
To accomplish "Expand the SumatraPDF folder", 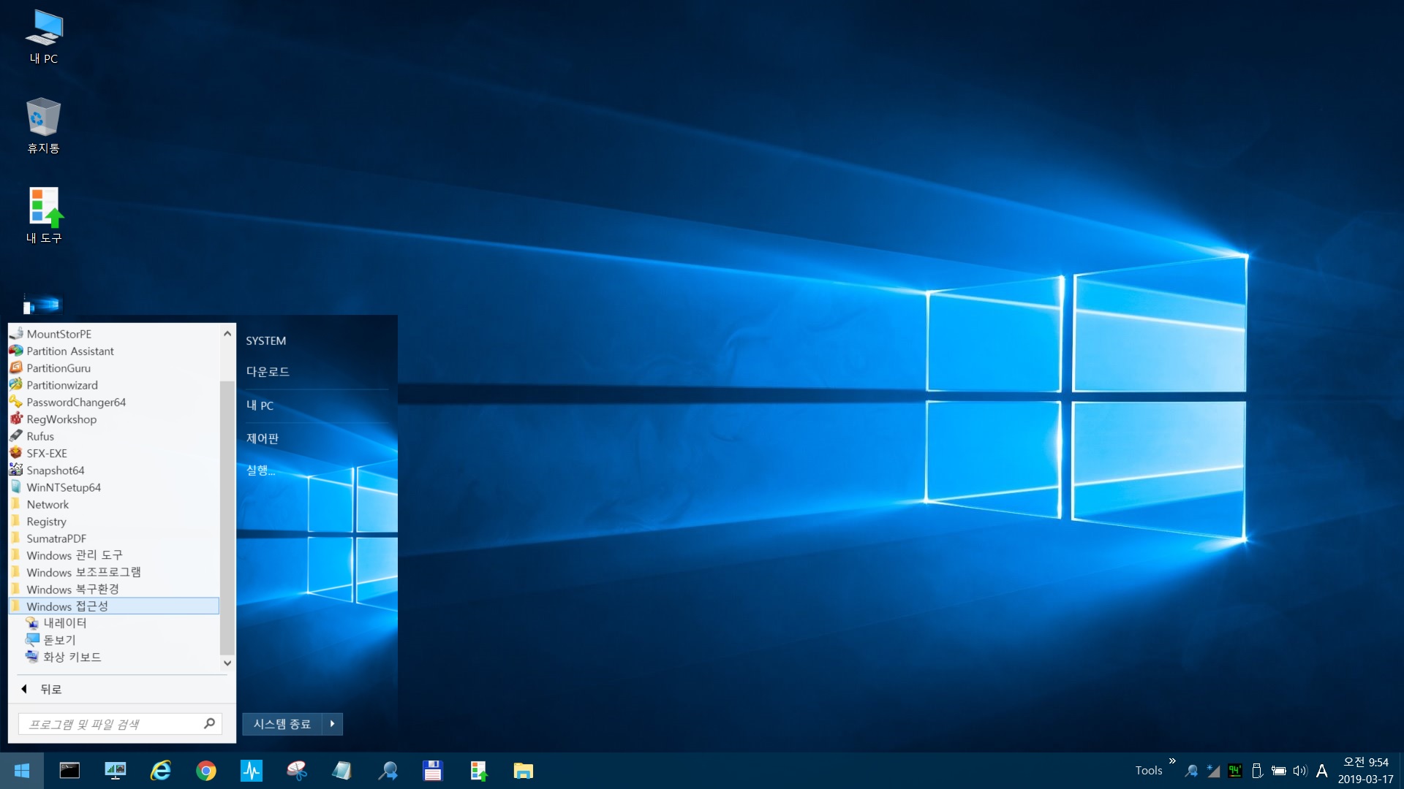I will tap(113, 538).
